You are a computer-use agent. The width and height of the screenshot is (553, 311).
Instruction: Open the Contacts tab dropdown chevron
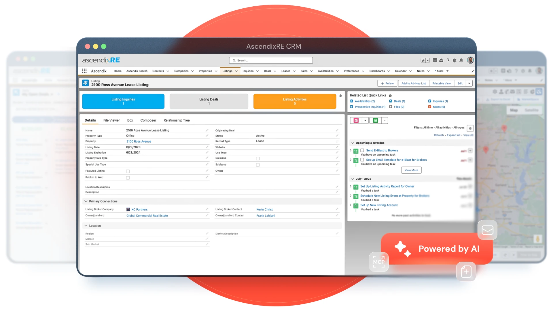click(168, 71)
